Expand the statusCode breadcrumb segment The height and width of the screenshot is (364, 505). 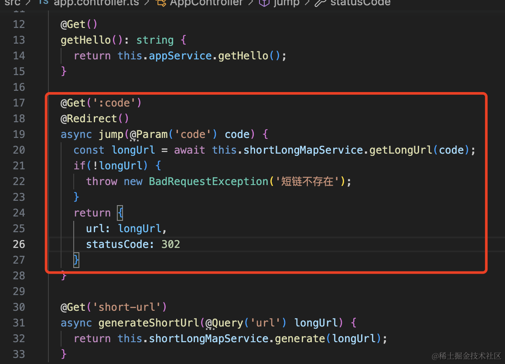tap(360, 3)
